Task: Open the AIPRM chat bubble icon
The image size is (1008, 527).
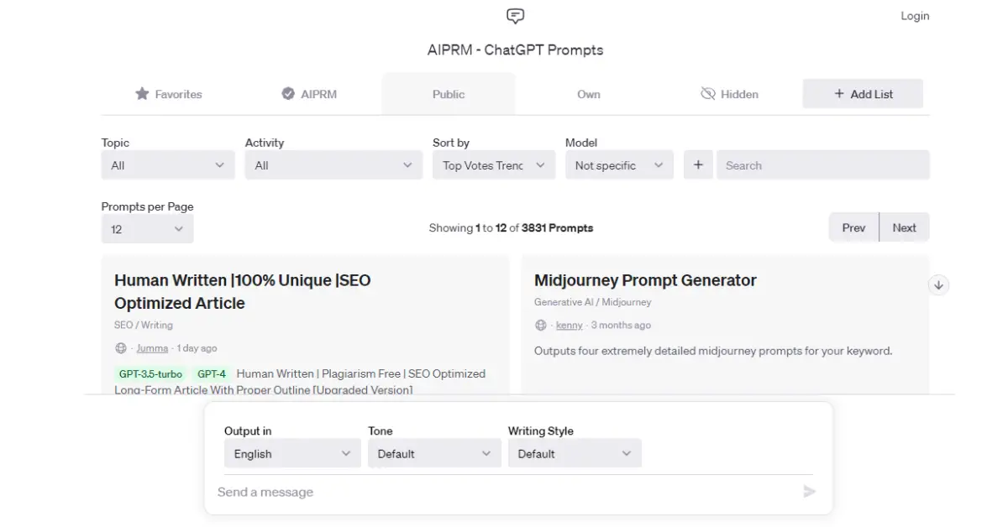Action: [x=514, y=16]
